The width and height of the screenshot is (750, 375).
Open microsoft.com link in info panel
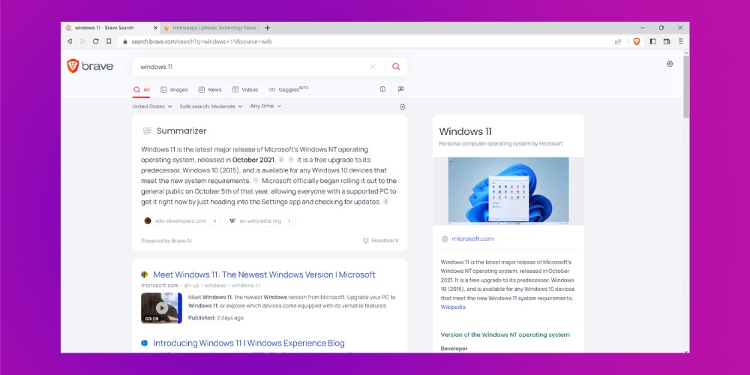(472, 238)
